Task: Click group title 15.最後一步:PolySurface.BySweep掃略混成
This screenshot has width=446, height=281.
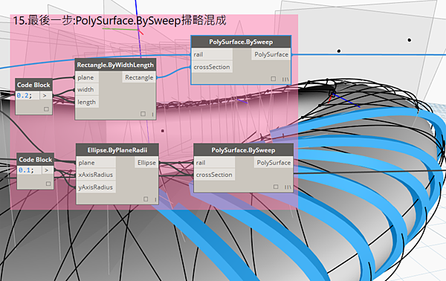Action: point(120,21)
